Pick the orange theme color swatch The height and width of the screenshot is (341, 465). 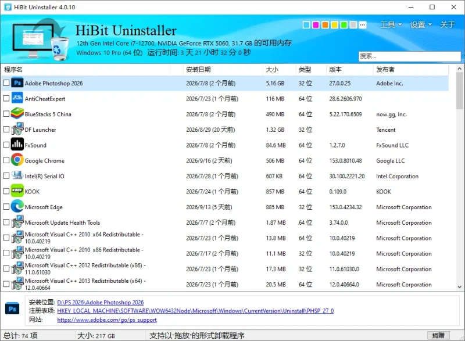click(325, 25)
